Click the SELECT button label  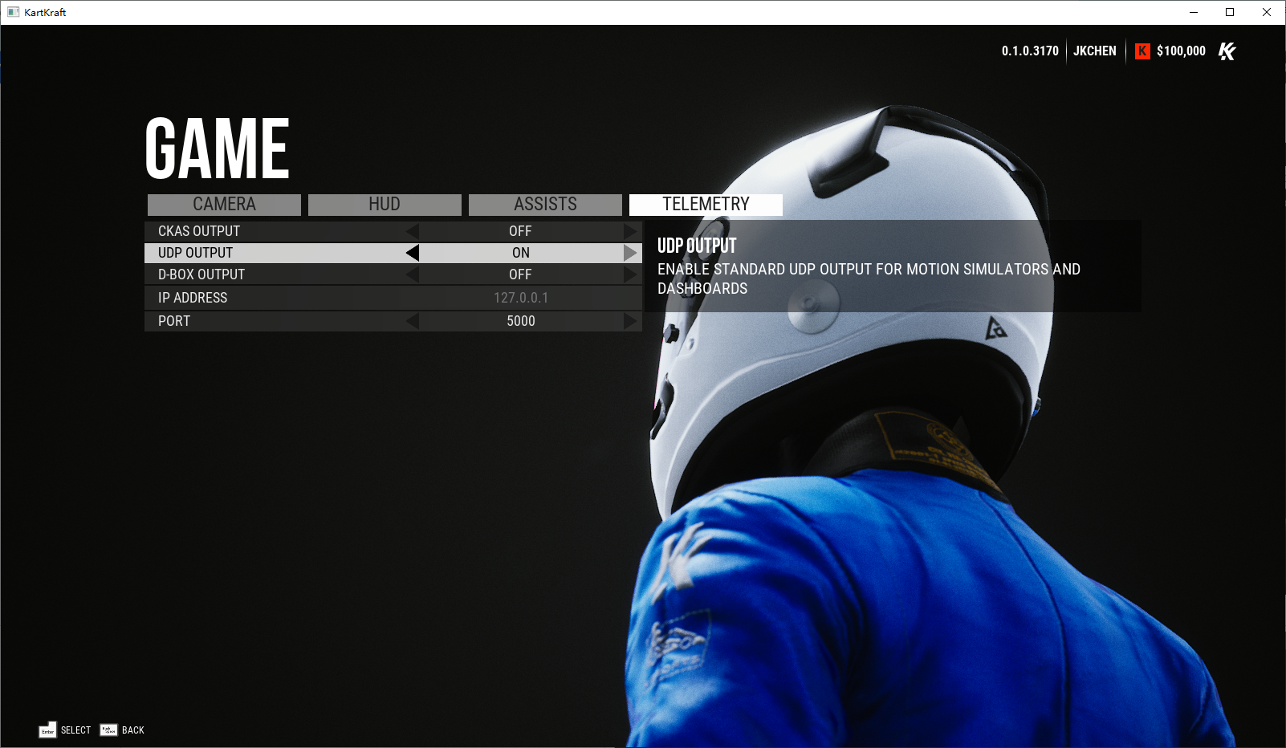tap(75, 730)
